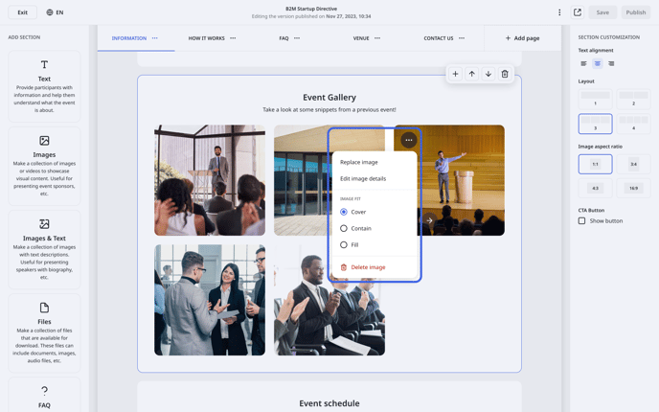Click the gallery subtitle about previous event
Image resolution: width=659 pixels, height=412 pixels.
(329, 110)
